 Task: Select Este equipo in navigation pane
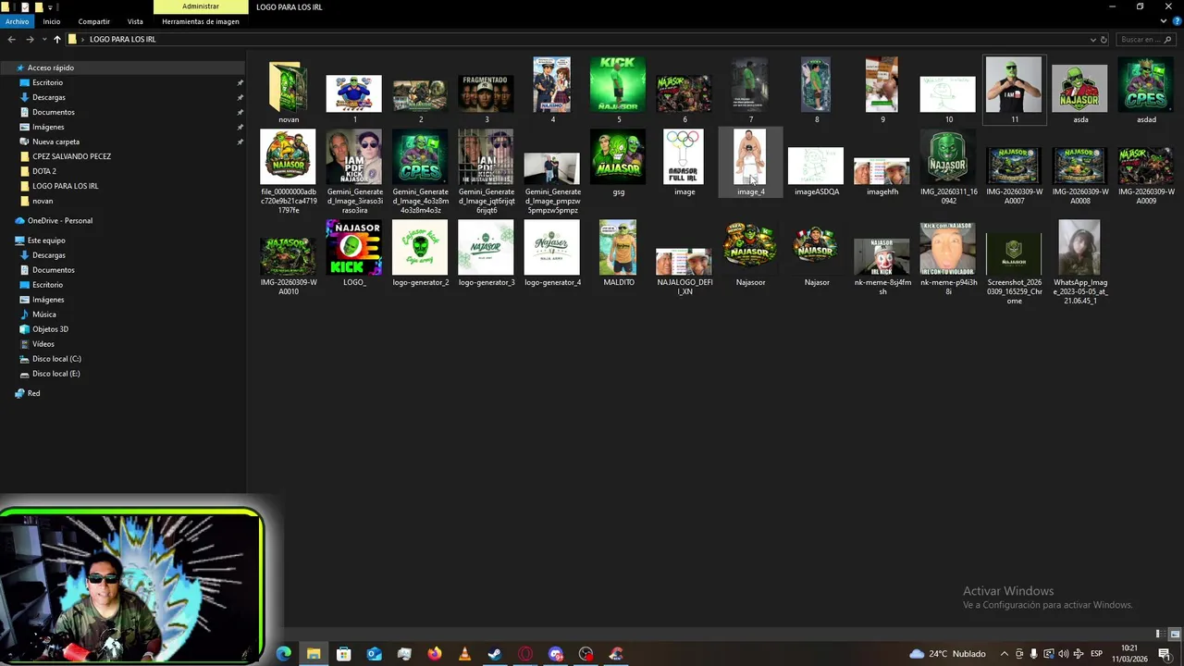pyautogui.click(x=46, y=240)
